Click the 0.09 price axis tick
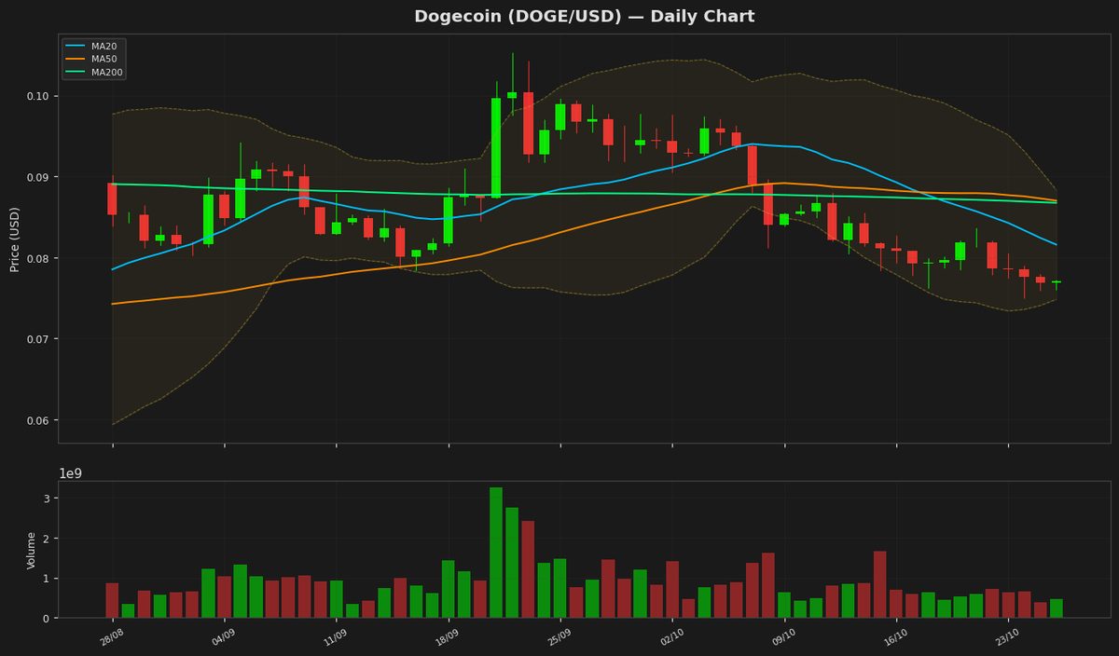Viewport: 1119px width, 656px height. click(x=39, y=177)
